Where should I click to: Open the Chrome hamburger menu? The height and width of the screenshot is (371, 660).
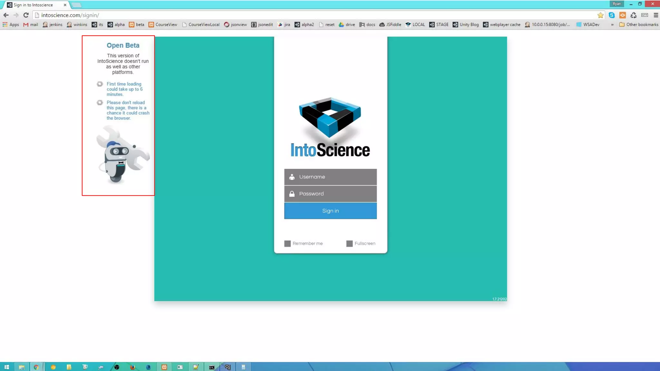655,15
